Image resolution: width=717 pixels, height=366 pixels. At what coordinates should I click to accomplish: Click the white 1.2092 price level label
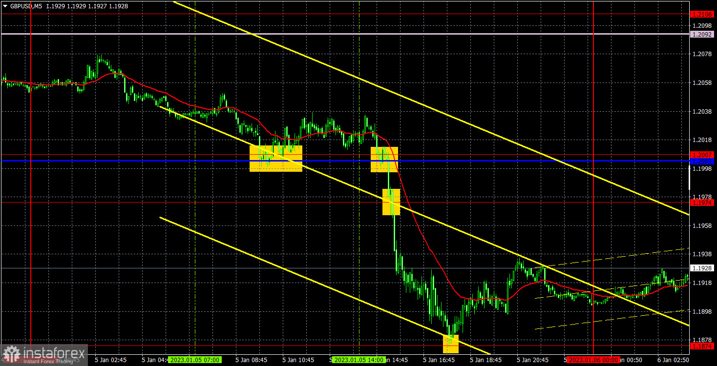point(702,34)
